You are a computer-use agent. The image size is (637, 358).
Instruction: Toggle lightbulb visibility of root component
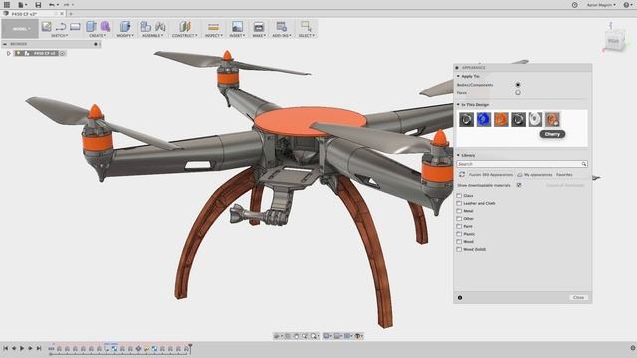[x=18, y=53]
